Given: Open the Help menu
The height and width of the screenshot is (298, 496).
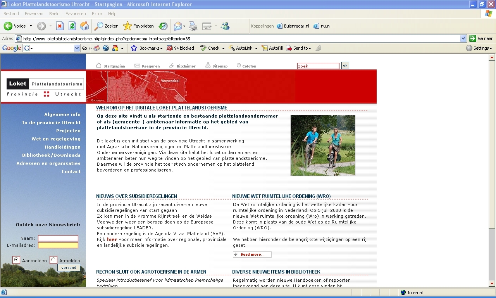Looking at the screenshot, I should pyautogui.click(x=112, y=14).
